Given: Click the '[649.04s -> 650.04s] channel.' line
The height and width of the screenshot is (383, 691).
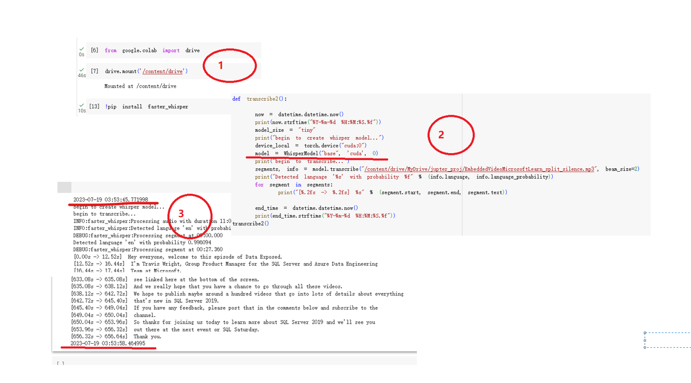Looking at the screenshot, I should coord(113,315).
